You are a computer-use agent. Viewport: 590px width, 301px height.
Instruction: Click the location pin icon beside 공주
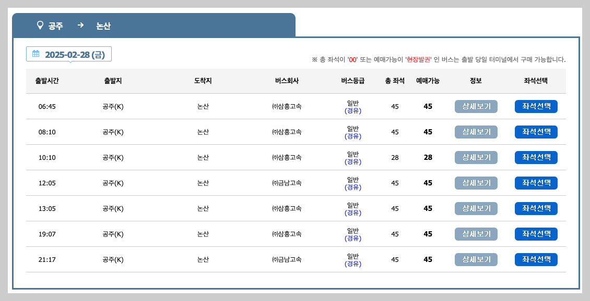[x=40, y=26]
